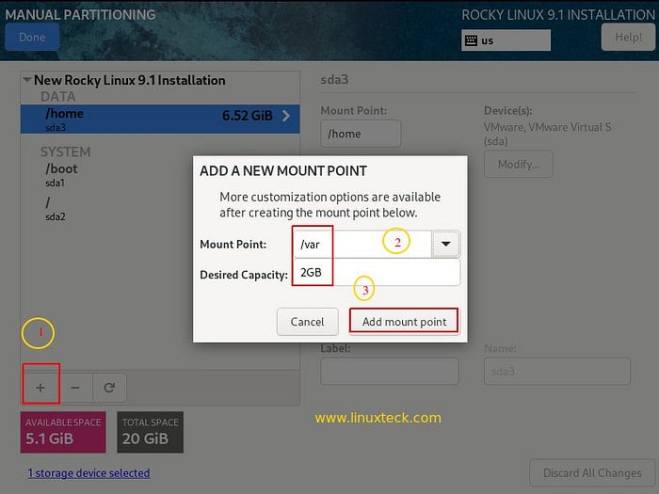Image resolution: width=659 pixels, height=494 pixels.
Task: Click the Label input field
Action: [x=390, y=371]
